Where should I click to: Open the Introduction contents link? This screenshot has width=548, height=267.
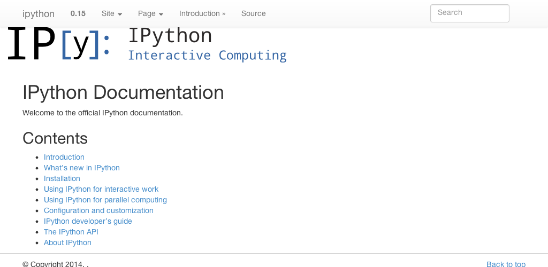(64, 157)
